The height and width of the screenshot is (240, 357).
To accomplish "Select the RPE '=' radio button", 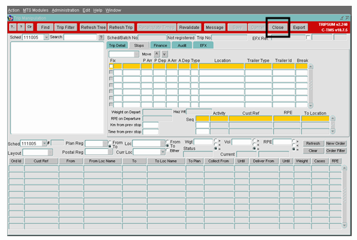I will [294, 149].
